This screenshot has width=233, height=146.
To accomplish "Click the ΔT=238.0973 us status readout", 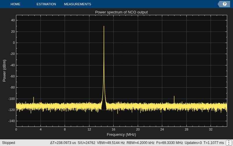I will click(63, 143).
